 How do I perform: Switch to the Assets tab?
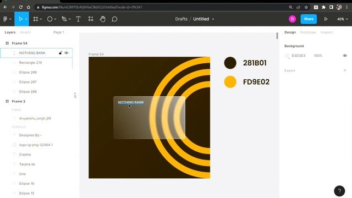(25, 32)
